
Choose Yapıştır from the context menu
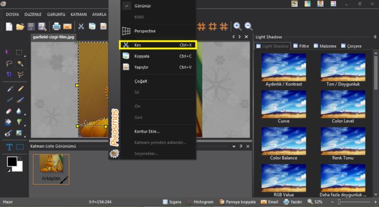tap(158, 67)
